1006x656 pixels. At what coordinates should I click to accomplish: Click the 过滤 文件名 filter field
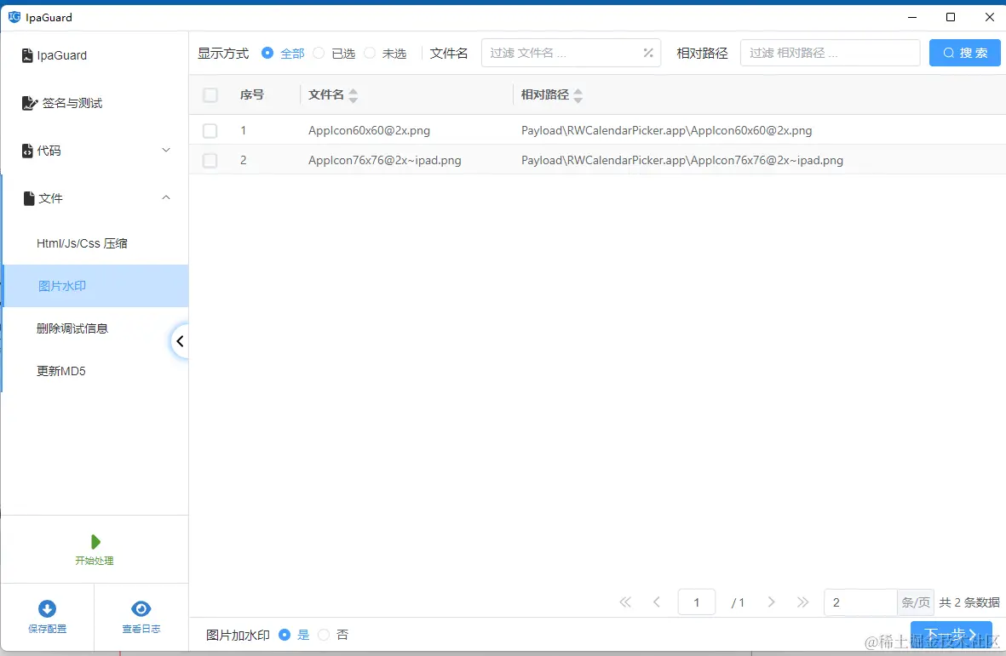point(562,52)
